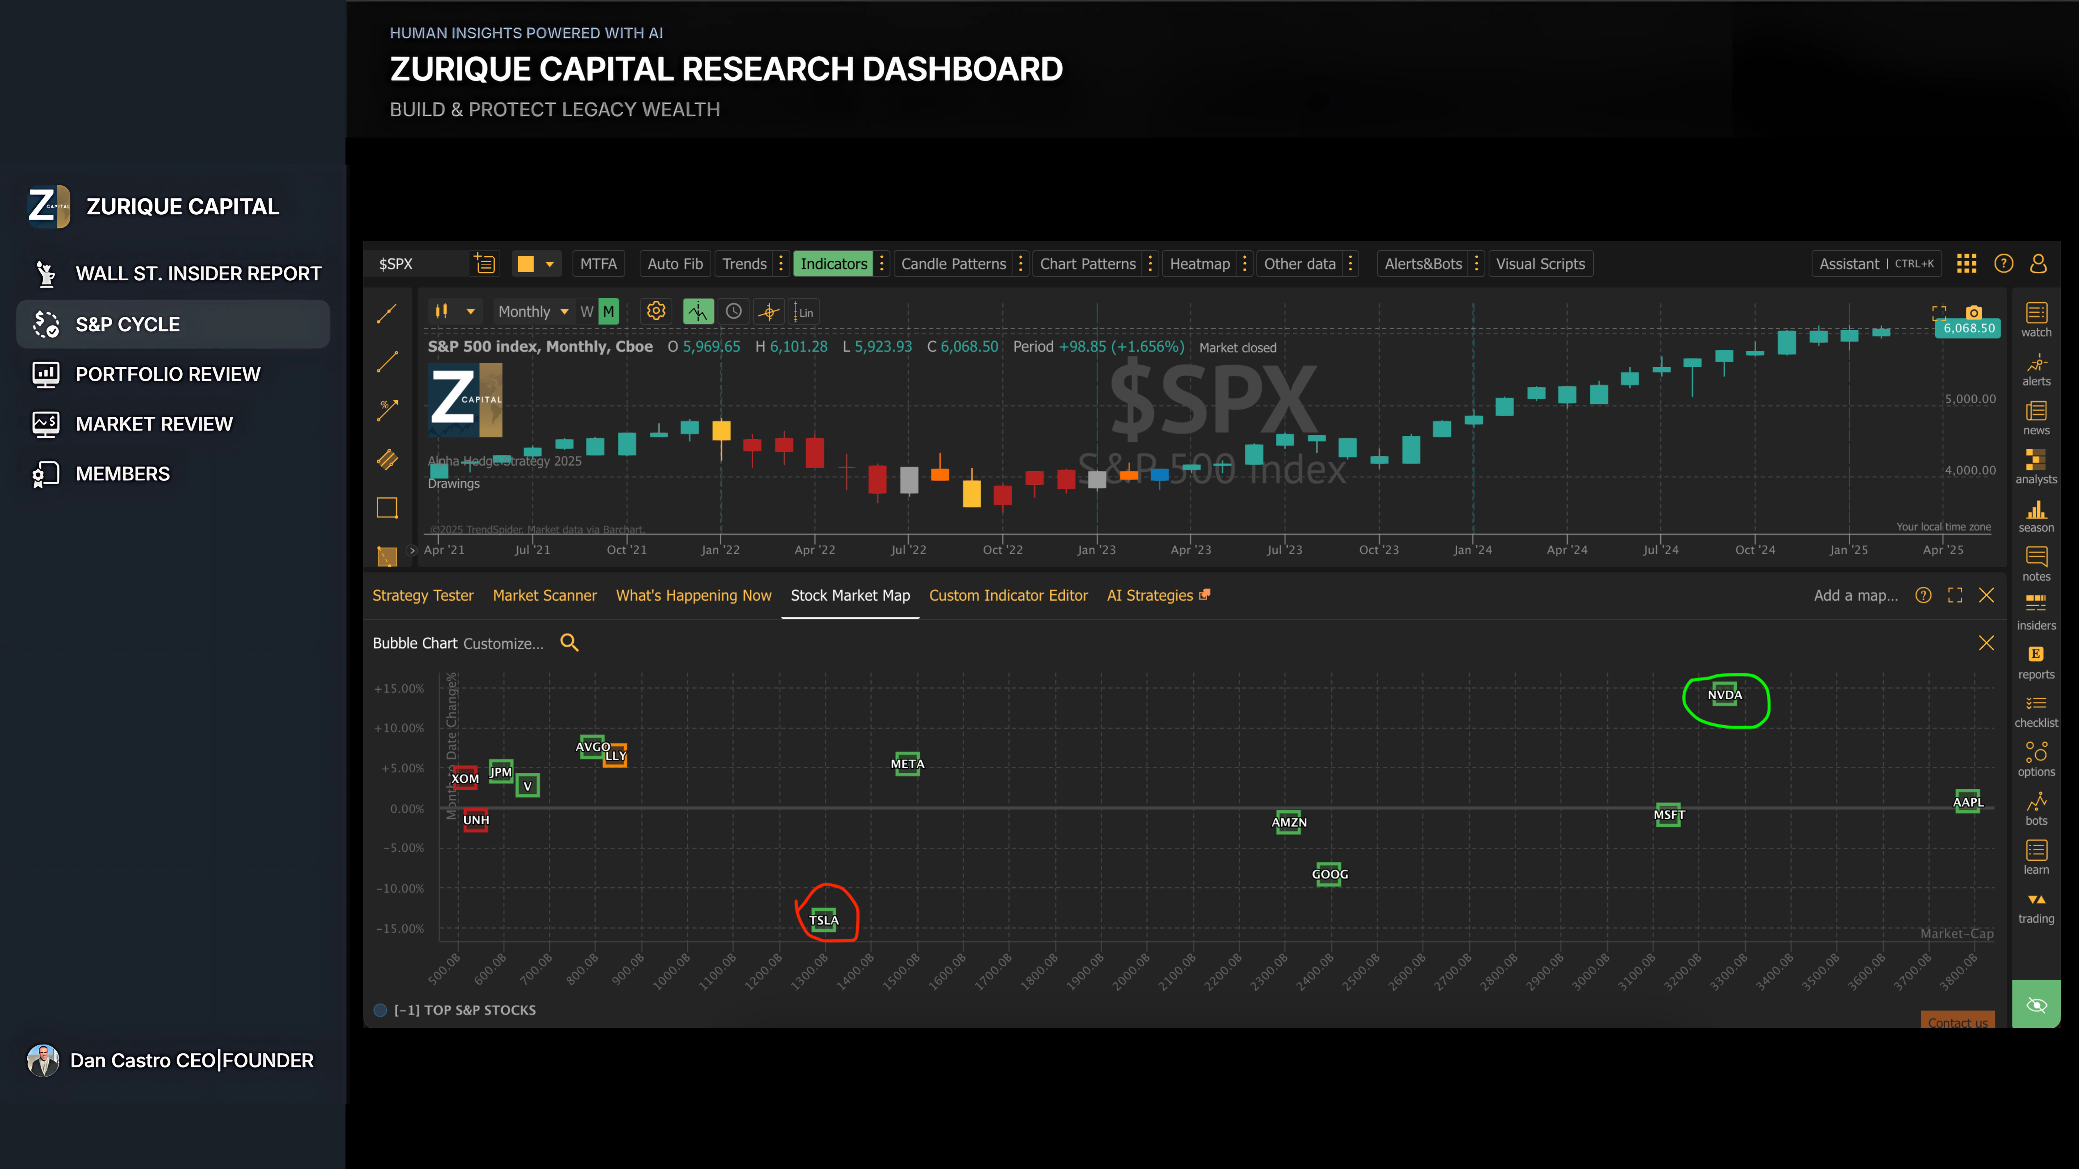Viewport: 2079px width, 1169px height.
Task: Open chart settings gear icon
Action: tap(656, 311)
